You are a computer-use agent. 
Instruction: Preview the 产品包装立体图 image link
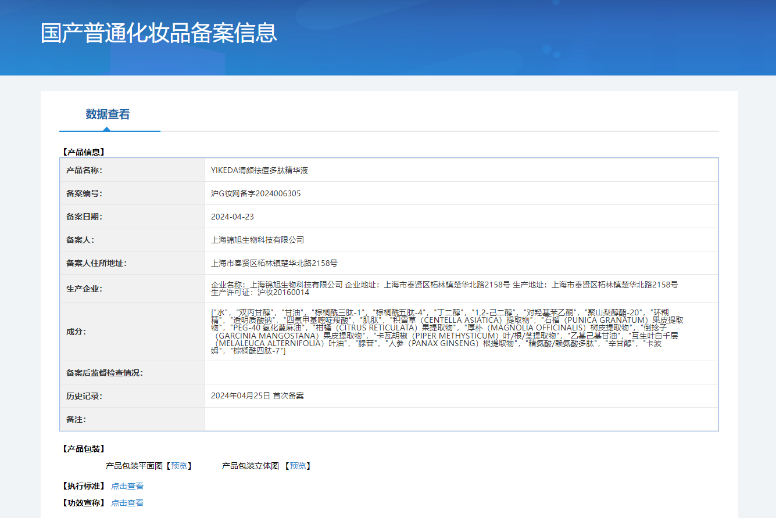point(298,466)
